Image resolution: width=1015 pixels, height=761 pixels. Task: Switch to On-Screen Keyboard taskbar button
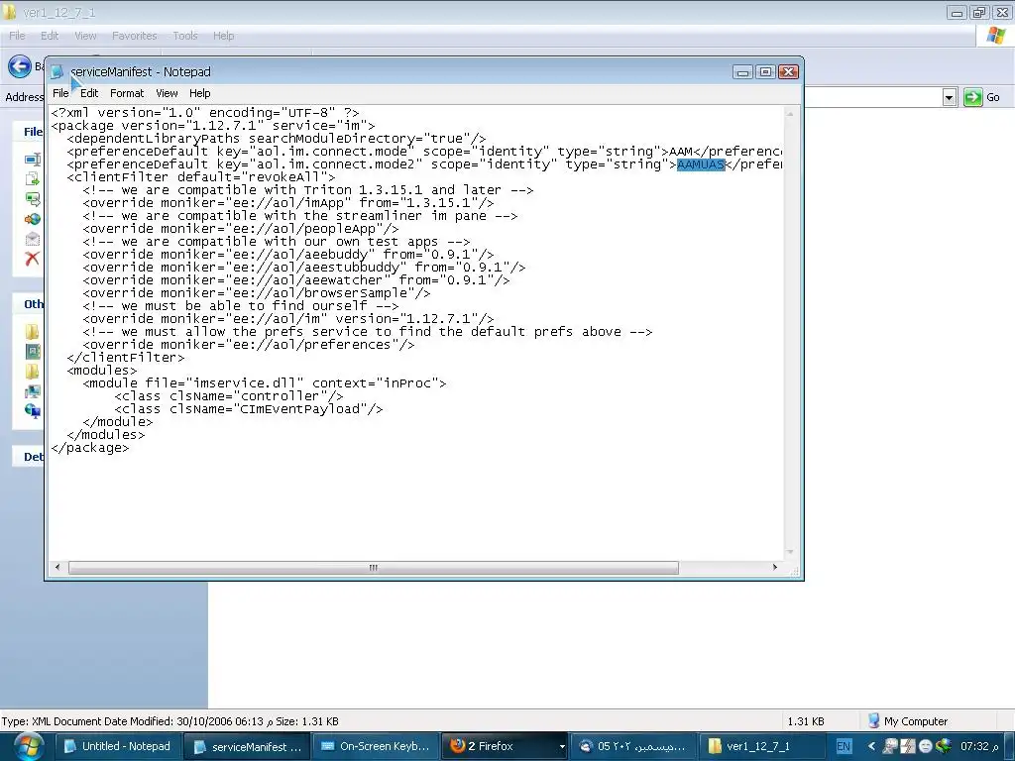point(376,746)
